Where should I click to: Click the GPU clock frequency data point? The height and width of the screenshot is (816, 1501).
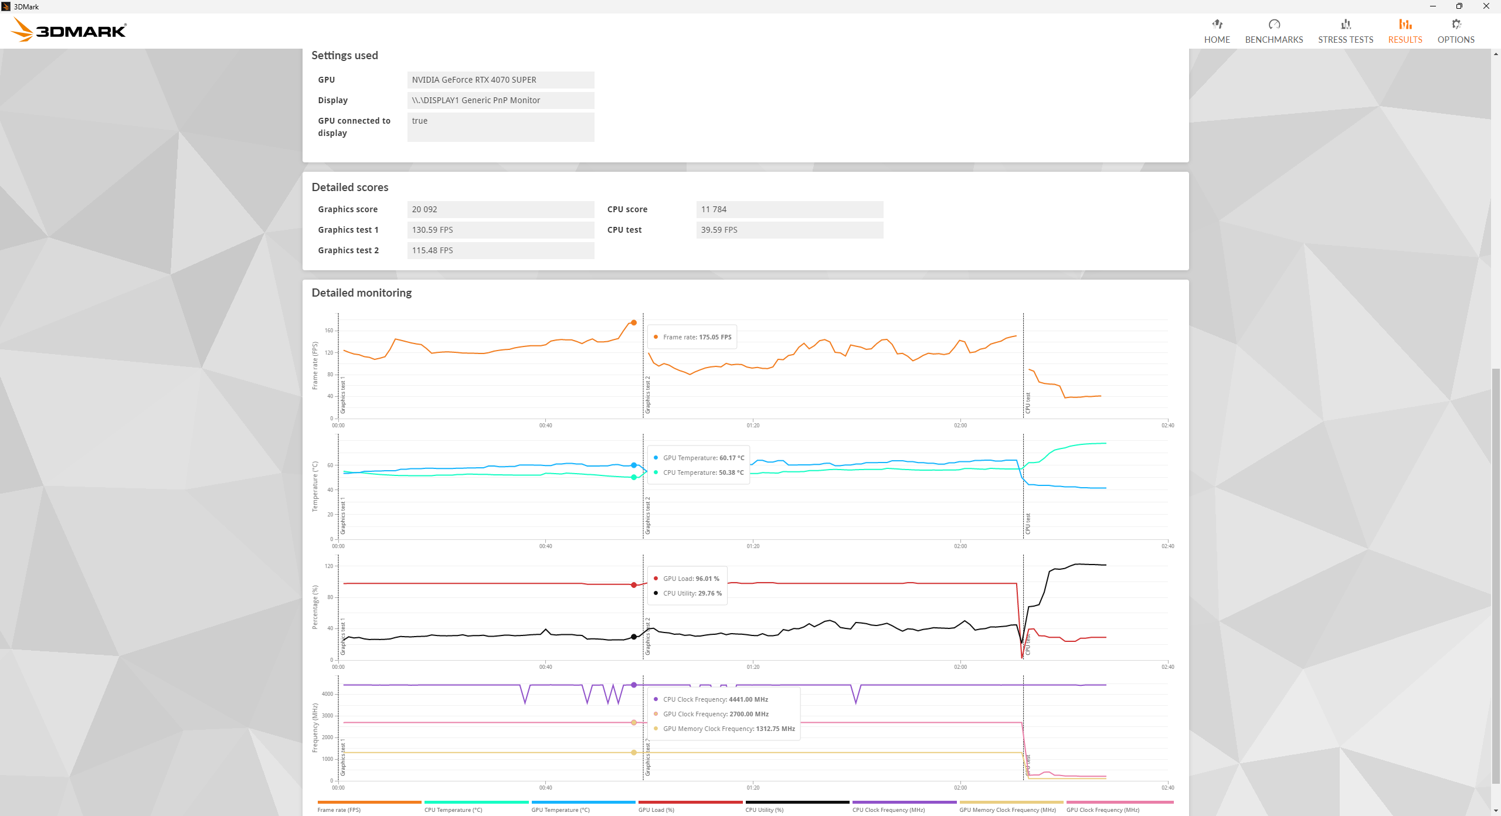(x=634, y=722)
